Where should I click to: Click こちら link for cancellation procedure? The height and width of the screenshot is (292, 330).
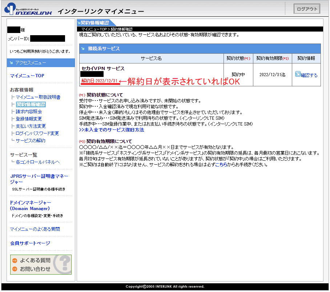pyautogui.click(x=221, y=164)
